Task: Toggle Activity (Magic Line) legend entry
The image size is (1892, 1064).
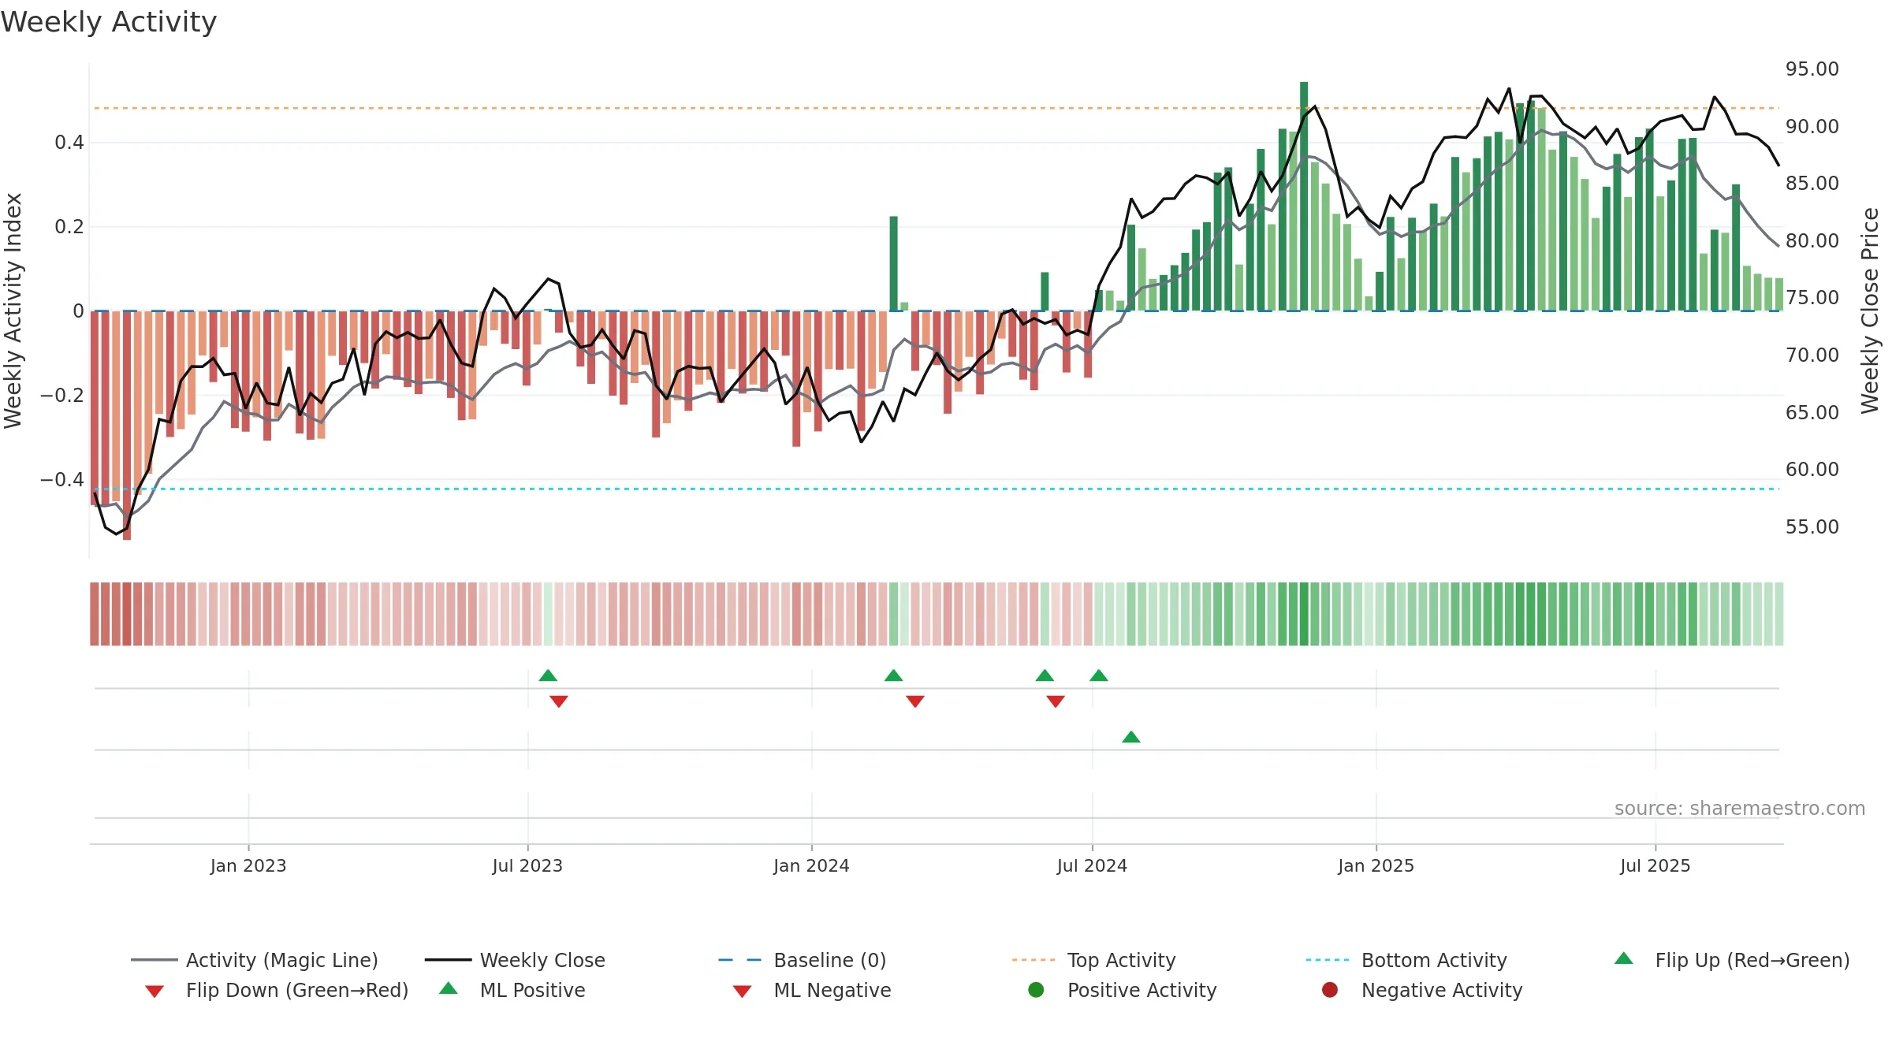Action: pyautogui.click(x=255, y=960)
